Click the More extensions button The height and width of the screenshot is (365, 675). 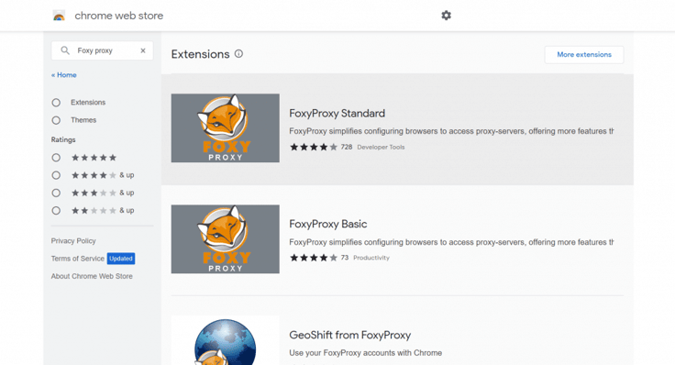(584, 55)
